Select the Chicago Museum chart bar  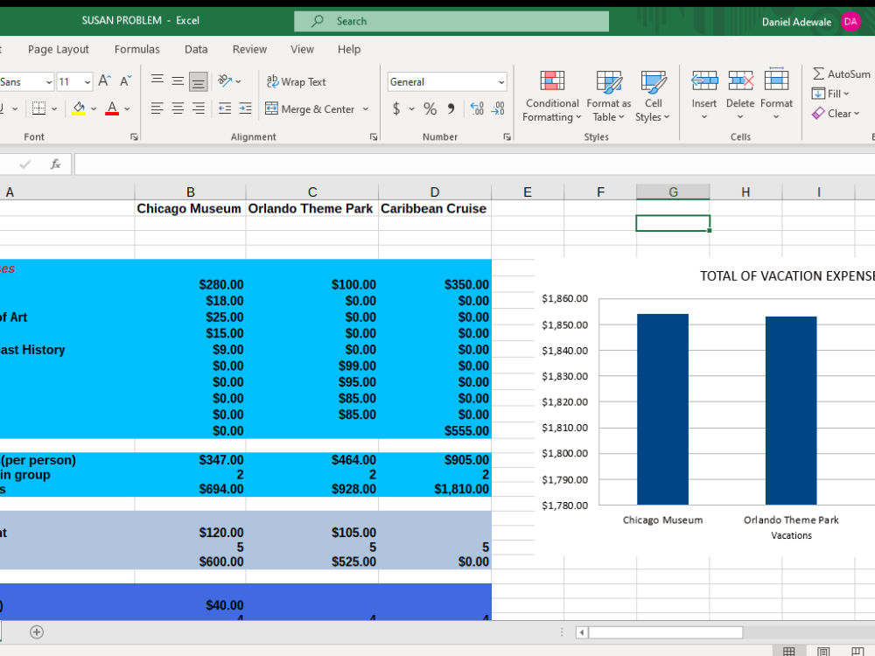[662, 408]
